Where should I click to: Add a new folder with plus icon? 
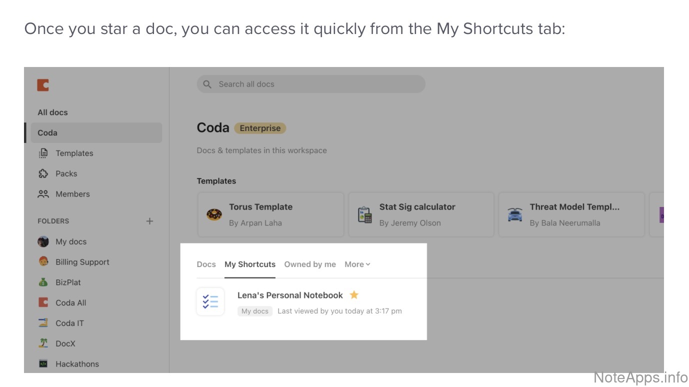149,221
